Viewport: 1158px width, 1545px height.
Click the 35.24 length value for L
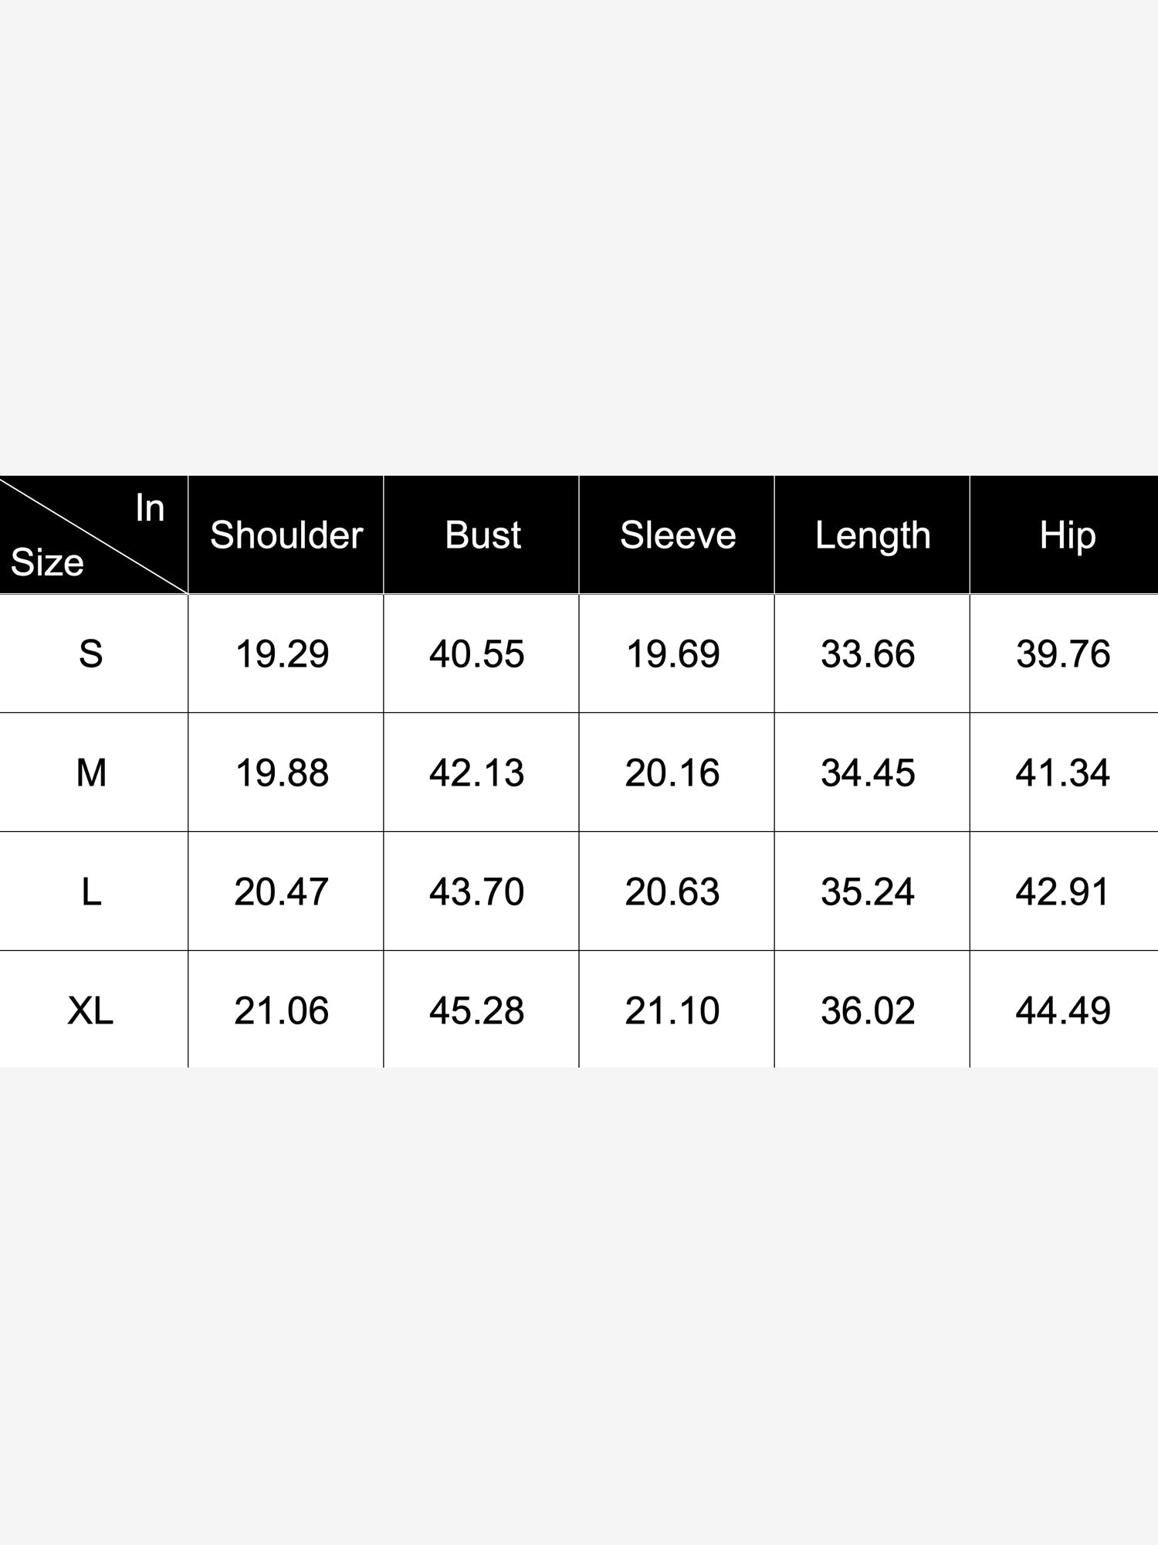(x=868, y=891)
